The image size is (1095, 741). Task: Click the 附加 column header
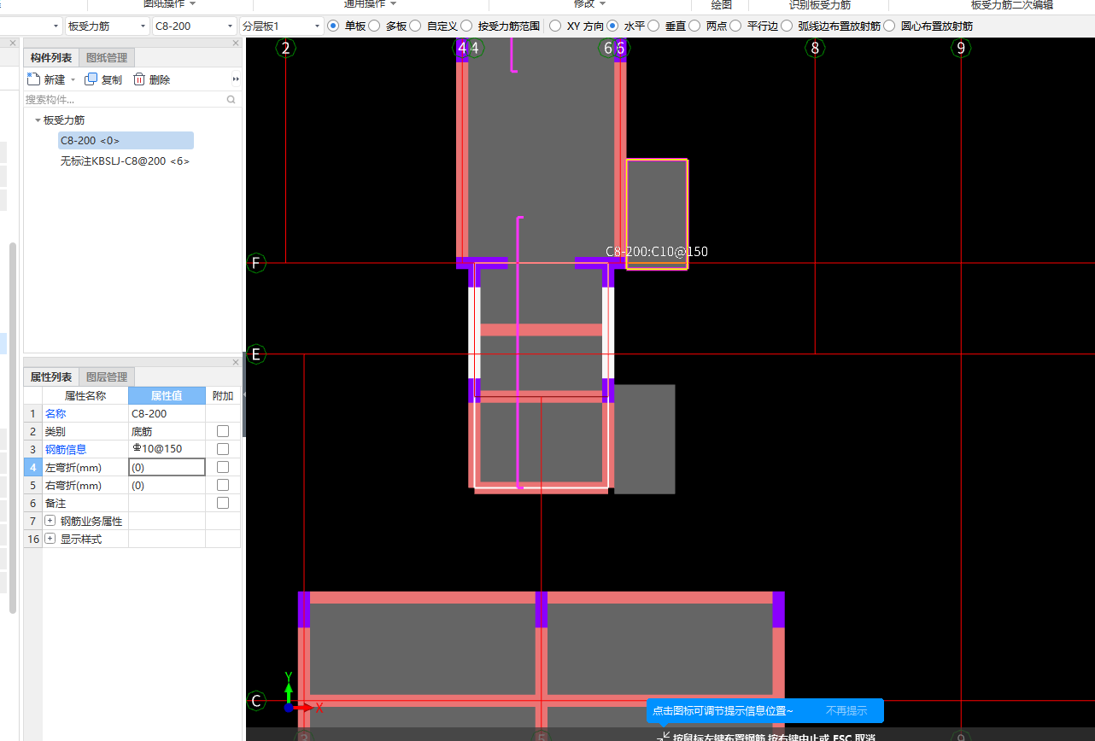point(223,395)
